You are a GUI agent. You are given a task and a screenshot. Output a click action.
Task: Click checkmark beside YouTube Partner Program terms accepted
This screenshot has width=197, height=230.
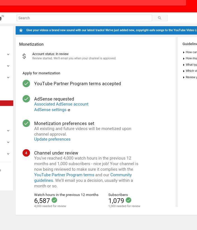tap(26, 84)
